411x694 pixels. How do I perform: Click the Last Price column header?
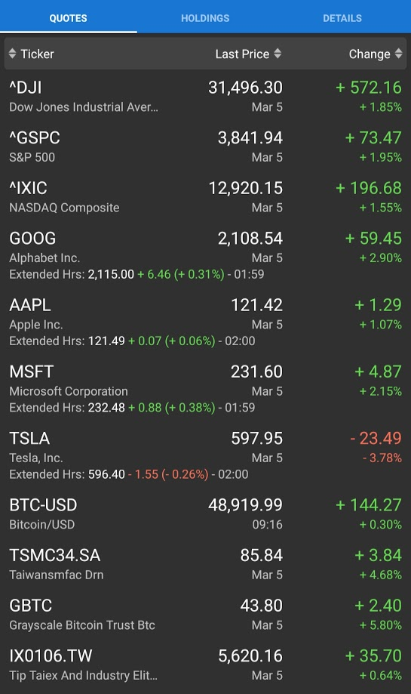point(248,54)
